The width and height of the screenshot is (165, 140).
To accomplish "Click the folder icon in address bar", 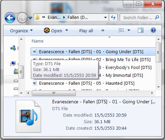I will [x=37, y=17].
